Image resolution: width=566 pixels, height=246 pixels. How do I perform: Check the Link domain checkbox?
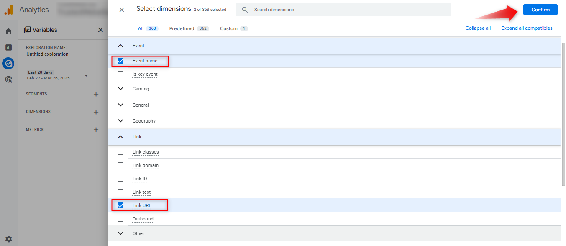click(120, 165)
